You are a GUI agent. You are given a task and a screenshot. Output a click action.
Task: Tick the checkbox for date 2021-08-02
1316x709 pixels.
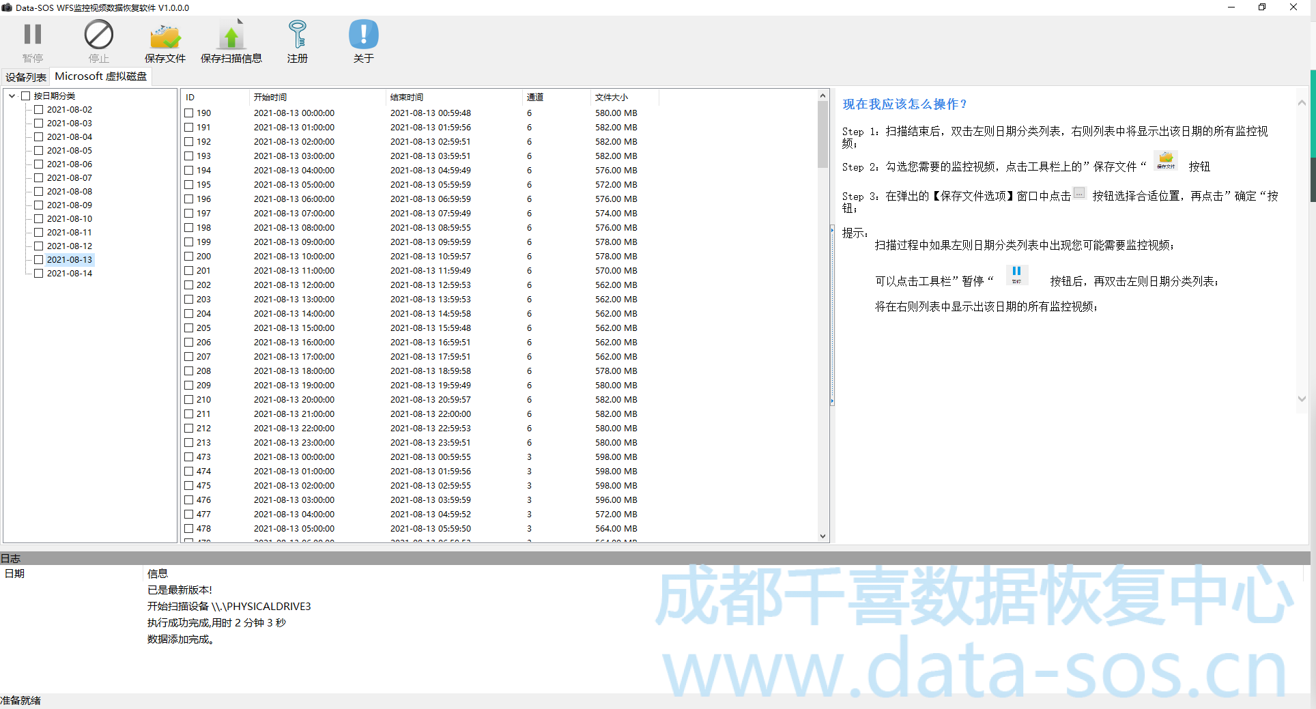point(39,110)
